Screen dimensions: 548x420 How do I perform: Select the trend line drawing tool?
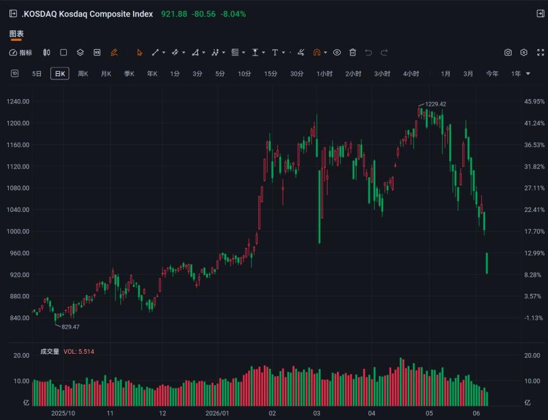coord(156,52)
